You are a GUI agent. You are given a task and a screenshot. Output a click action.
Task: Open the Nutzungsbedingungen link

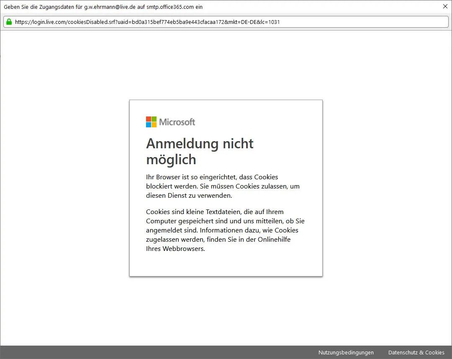(346, 352)
